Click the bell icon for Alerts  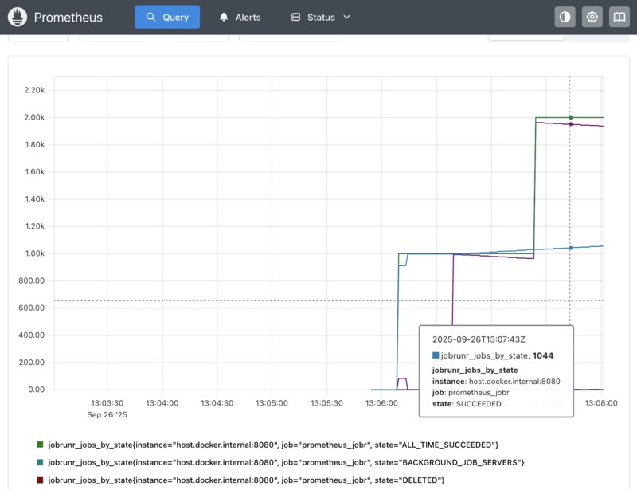pyautogui.click(x=224, y=17)
